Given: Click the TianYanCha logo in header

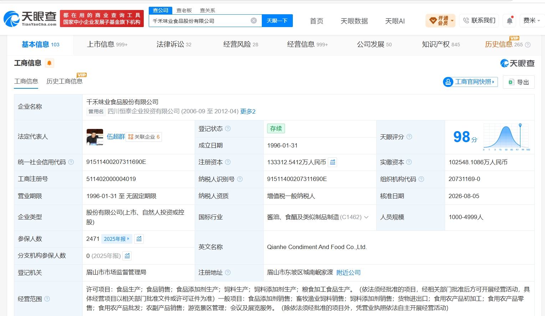Looking at the screenshot, I should coord(30,19).
